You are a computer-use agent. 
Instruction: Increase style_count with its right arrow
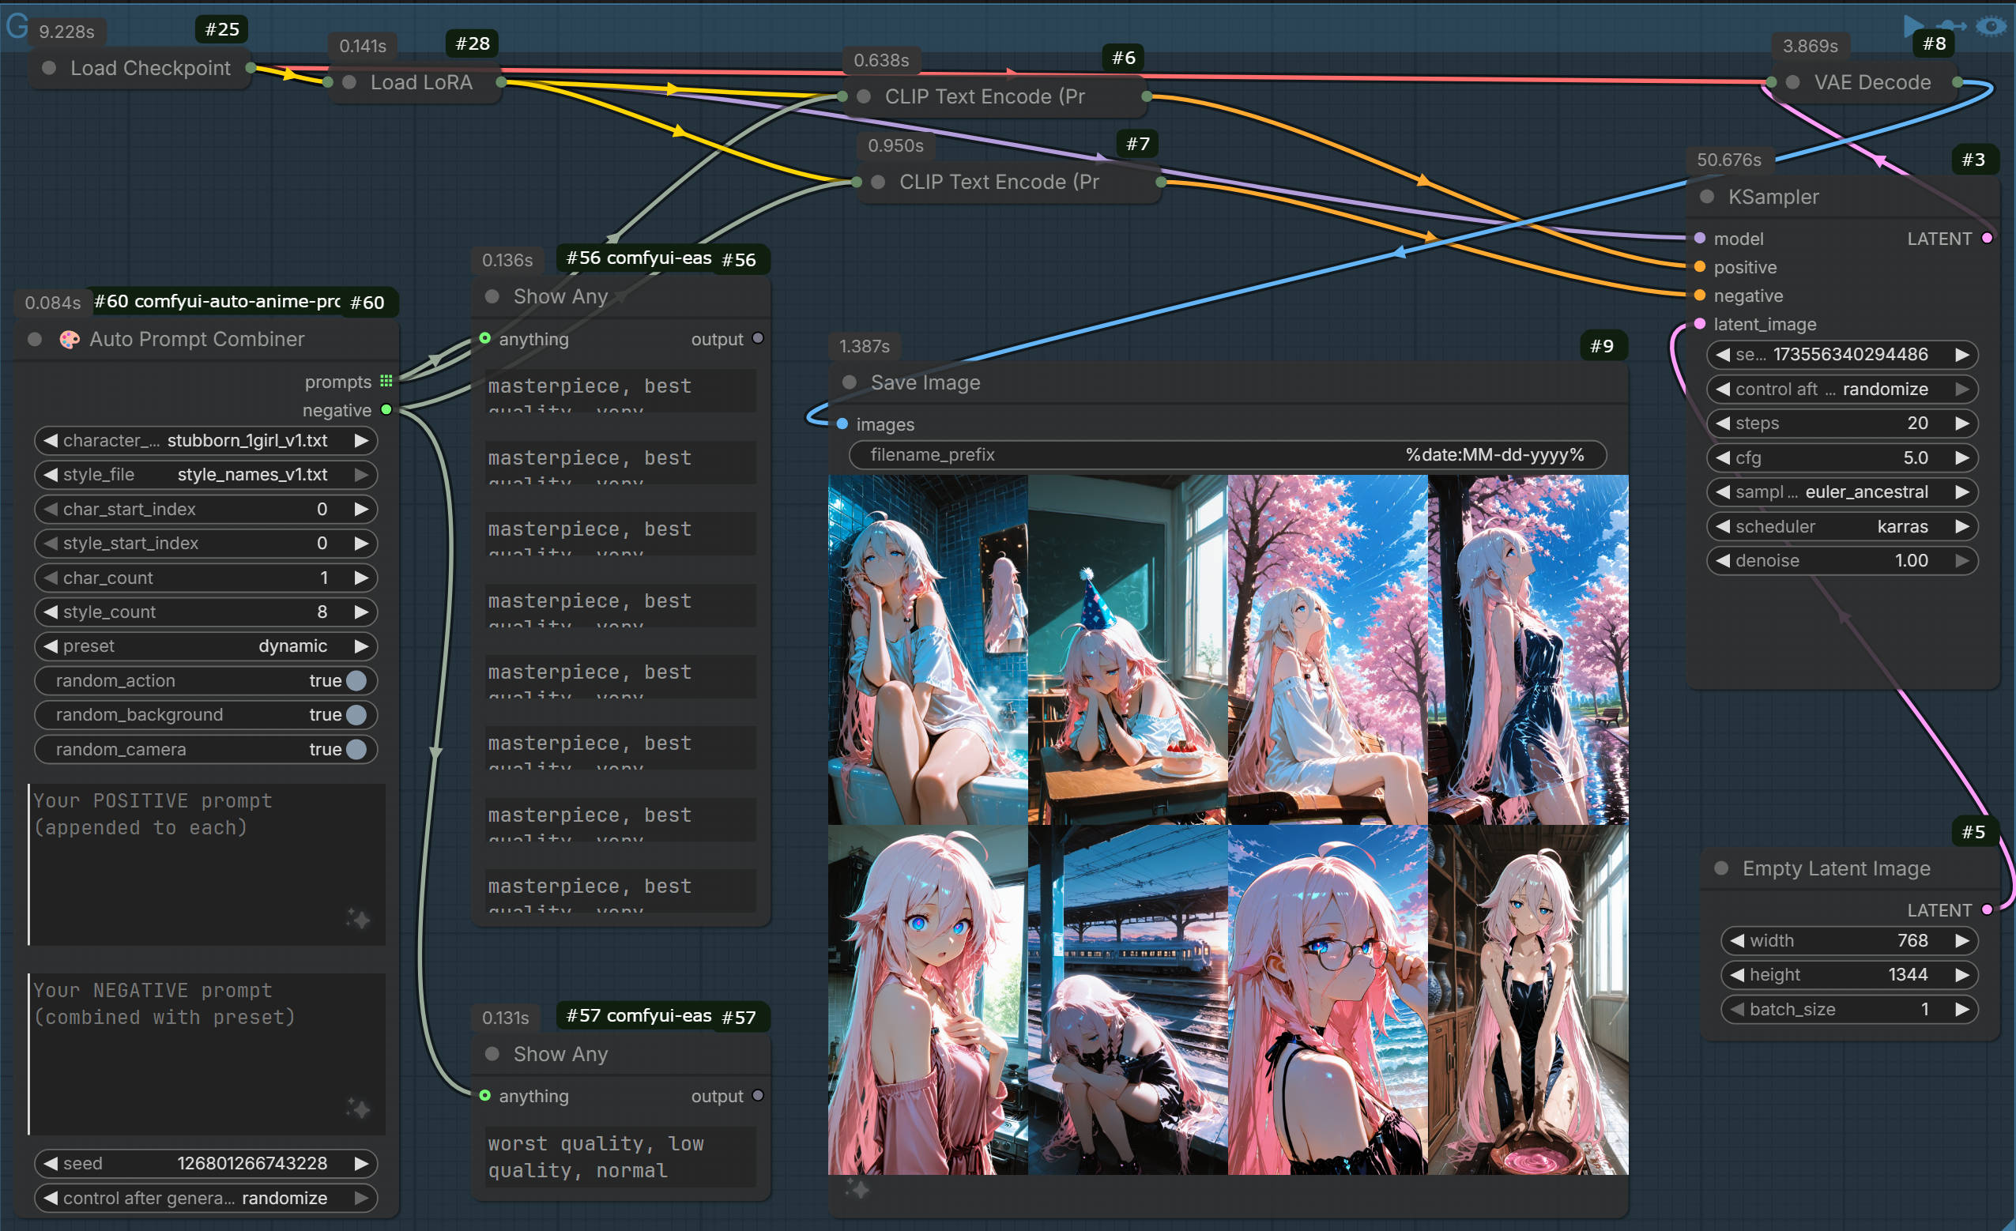point(361,612)
